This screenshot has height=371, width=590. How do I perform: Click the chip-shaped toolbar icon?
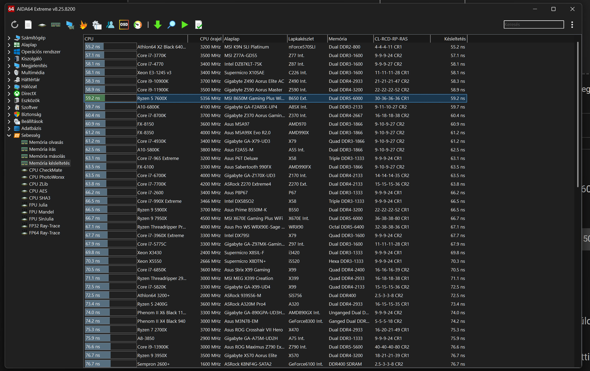pos(42,25)
